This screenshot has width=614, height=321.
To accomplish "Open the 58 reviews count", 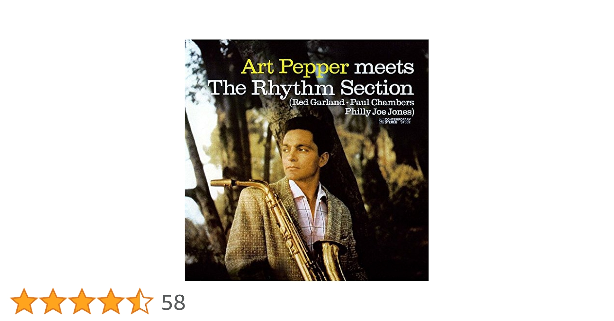I will [x=173, y=302].
